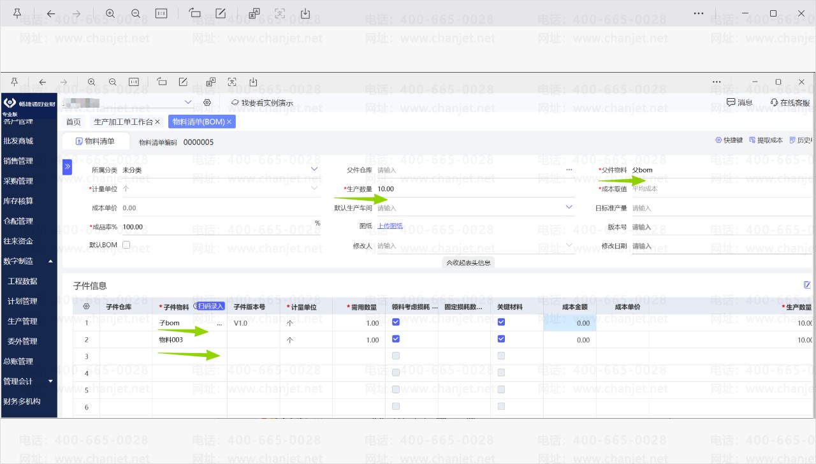Zoom out using outer viewer toolbar
The height and width of the screenshot is (464, 816).
(135, 13)
